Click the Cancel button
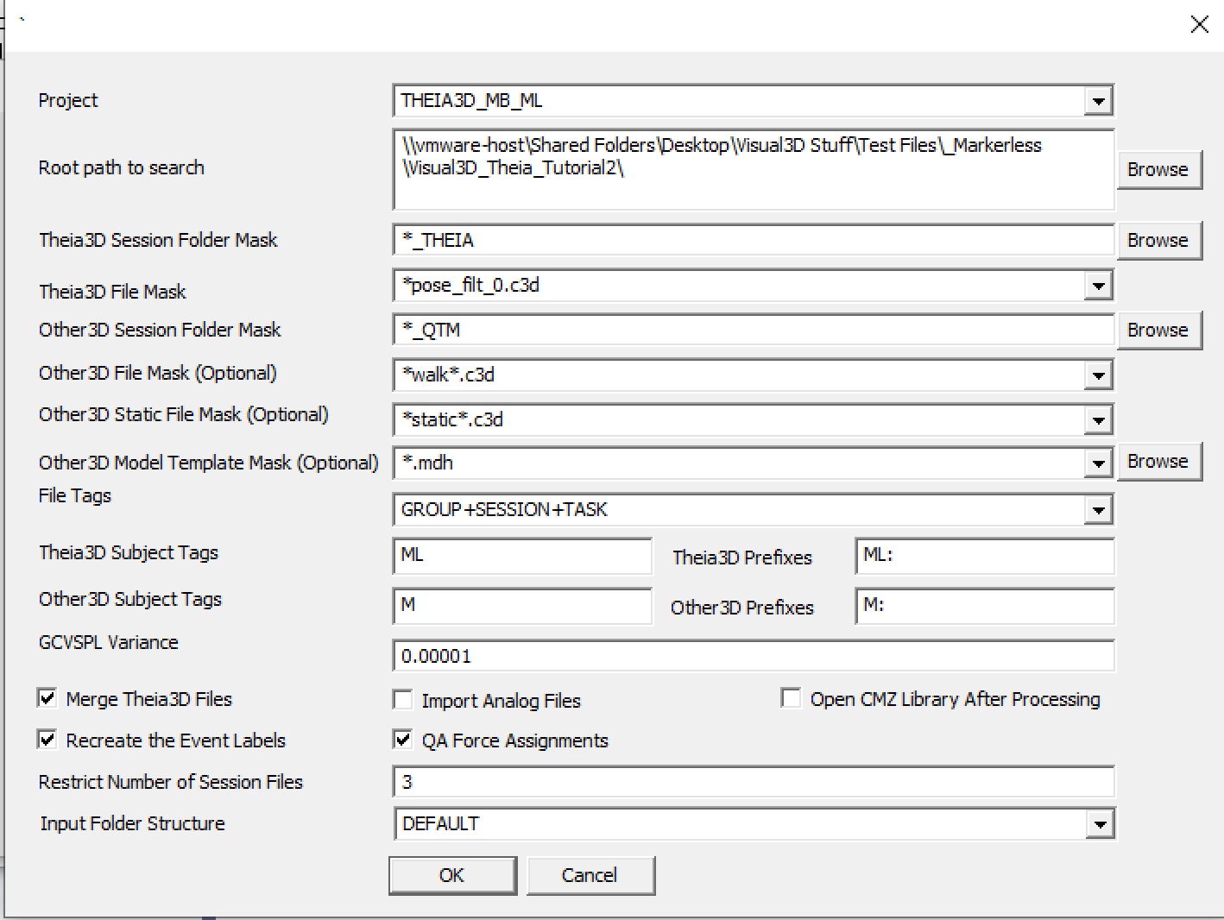1224x920 pixels. point(590,875)
